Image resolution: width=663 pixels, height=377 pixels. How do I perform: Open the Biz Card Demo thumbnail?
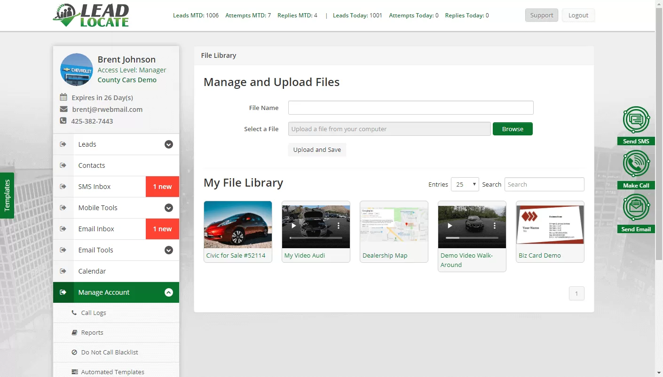pos(550,225)
